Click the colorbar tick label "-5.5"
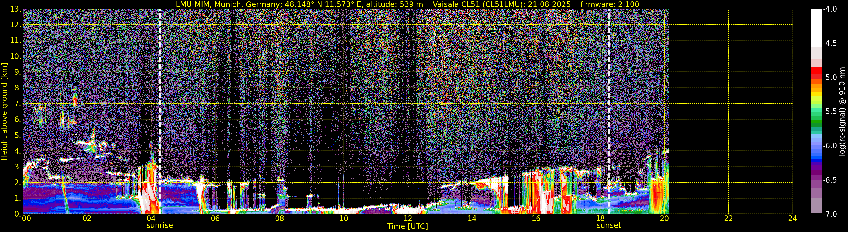The width and height of the screenshot is (848, 232). click(829, 112)
